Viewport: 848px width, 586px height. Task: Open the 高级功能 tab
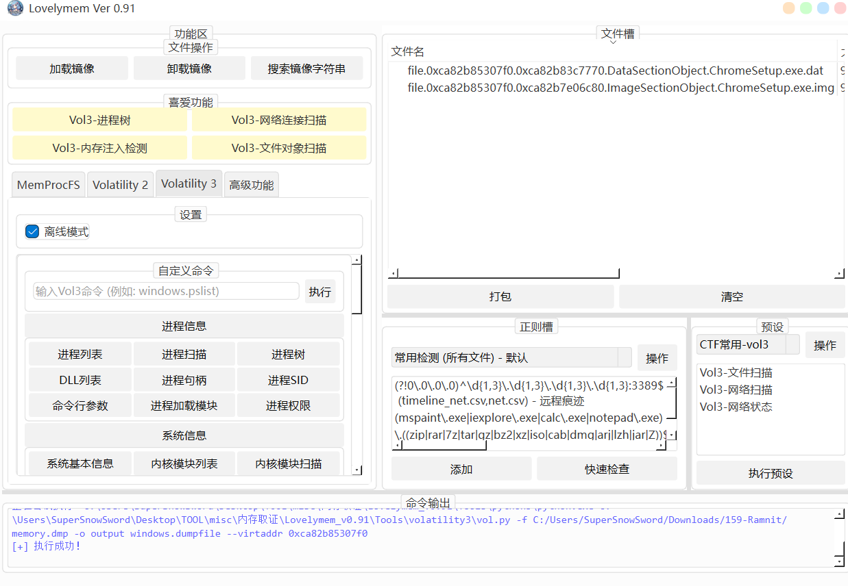pos(252,185)
